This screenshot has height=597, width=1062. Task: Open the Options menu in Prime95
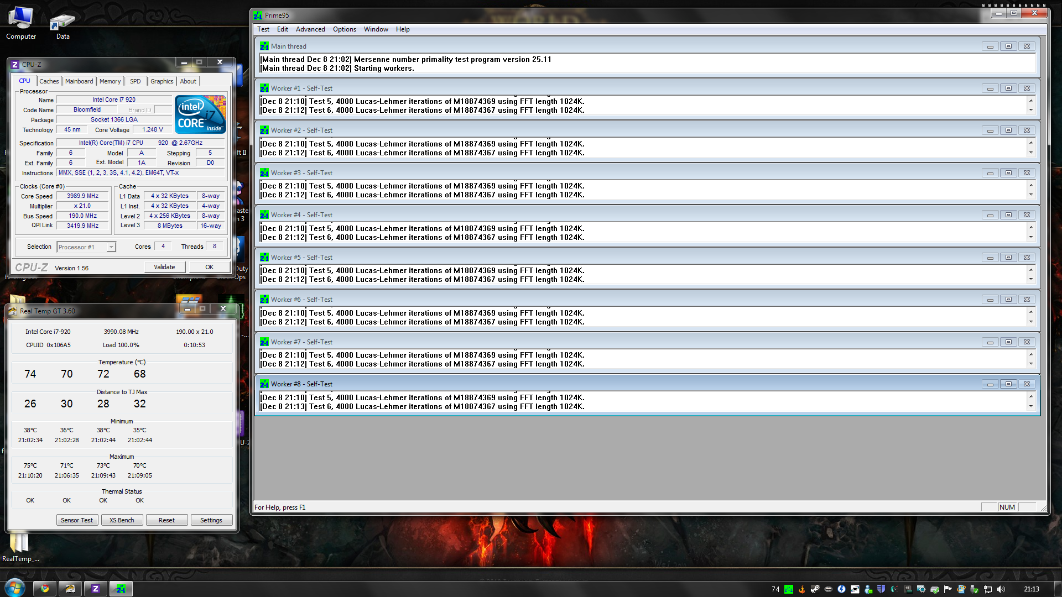coord(345,29)
